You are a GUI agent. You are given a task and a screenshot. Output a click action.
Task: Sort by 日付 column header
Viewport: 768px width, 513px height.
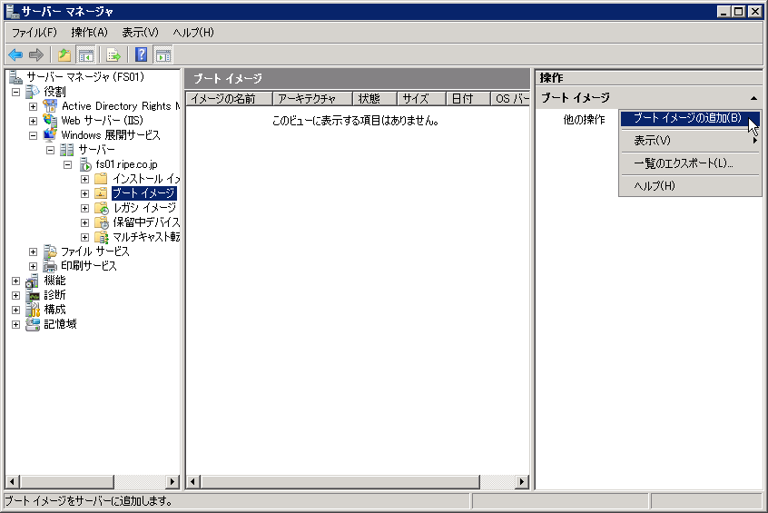tap(468, 98)
